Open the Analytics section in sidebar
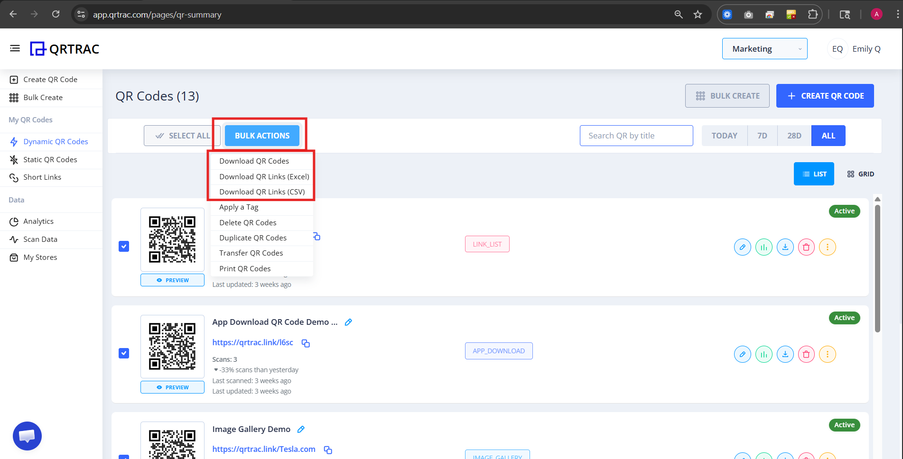The height and width of the screenshot is (459, 903). (x=38, y=221)
